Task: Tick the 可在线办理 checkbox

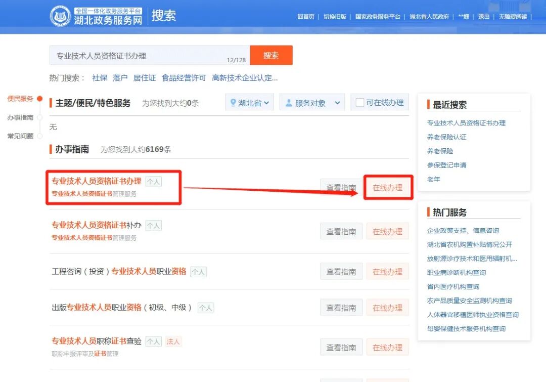Action: click(360, 103)
